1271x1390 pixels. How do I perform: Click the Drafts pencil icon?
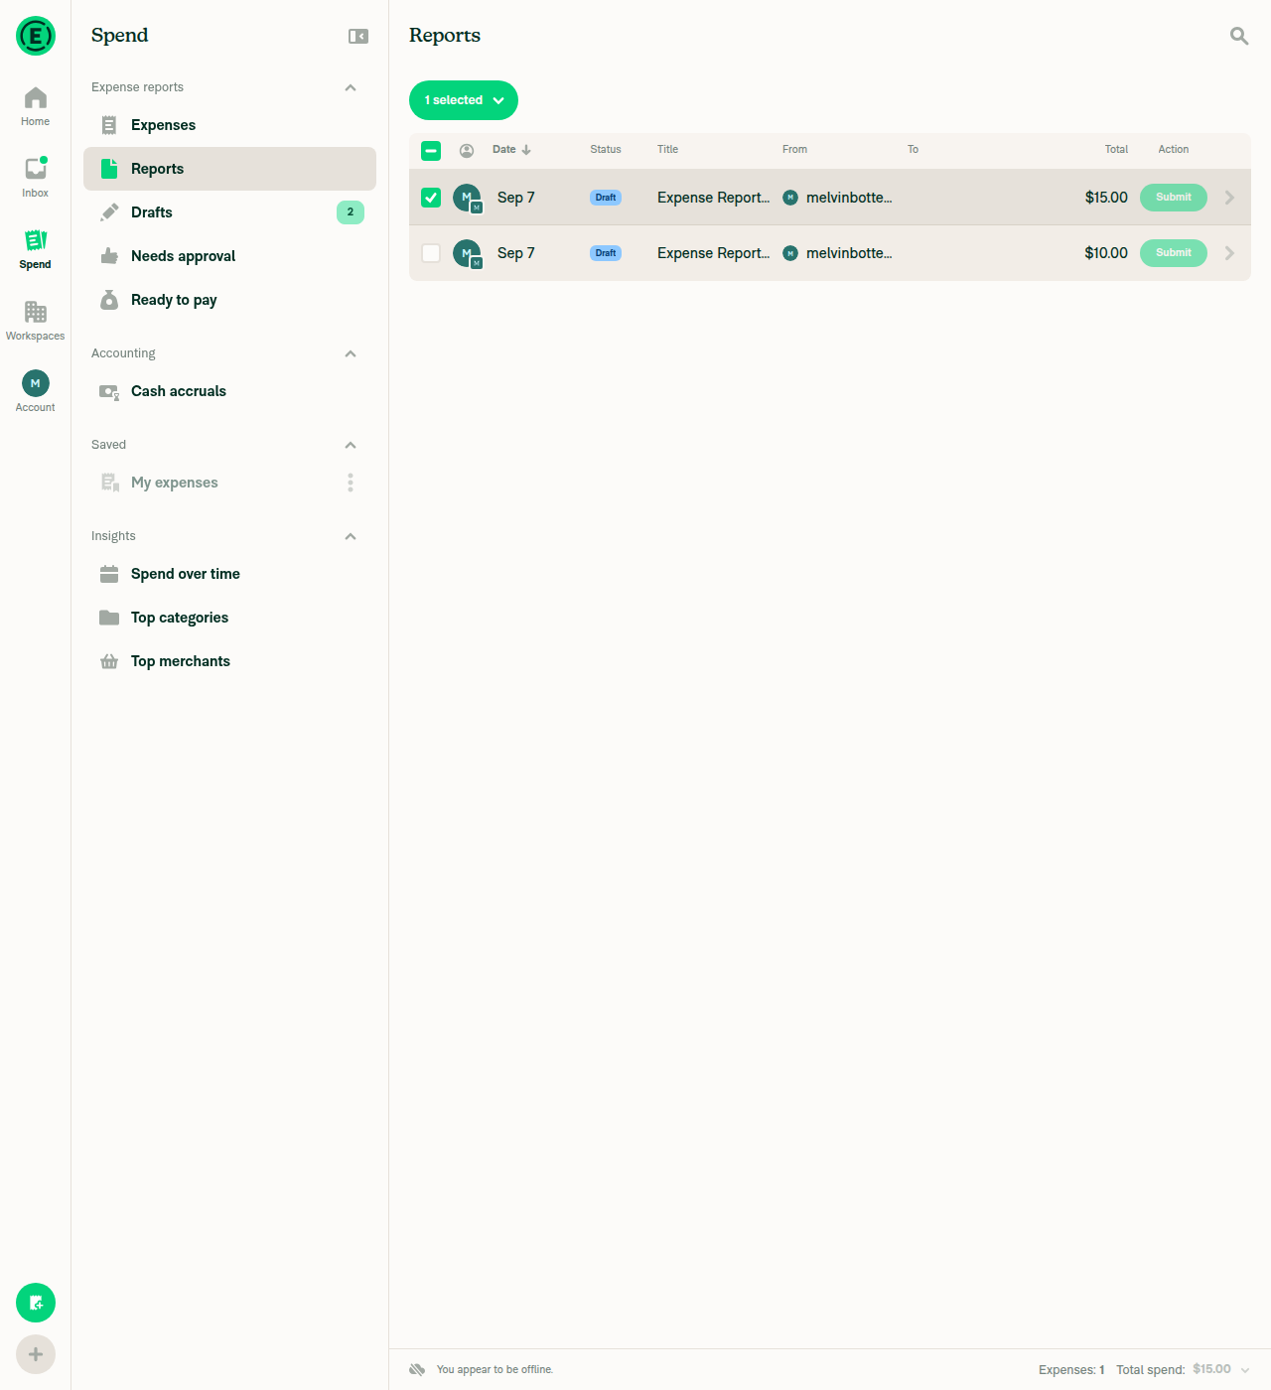point(109,212)
